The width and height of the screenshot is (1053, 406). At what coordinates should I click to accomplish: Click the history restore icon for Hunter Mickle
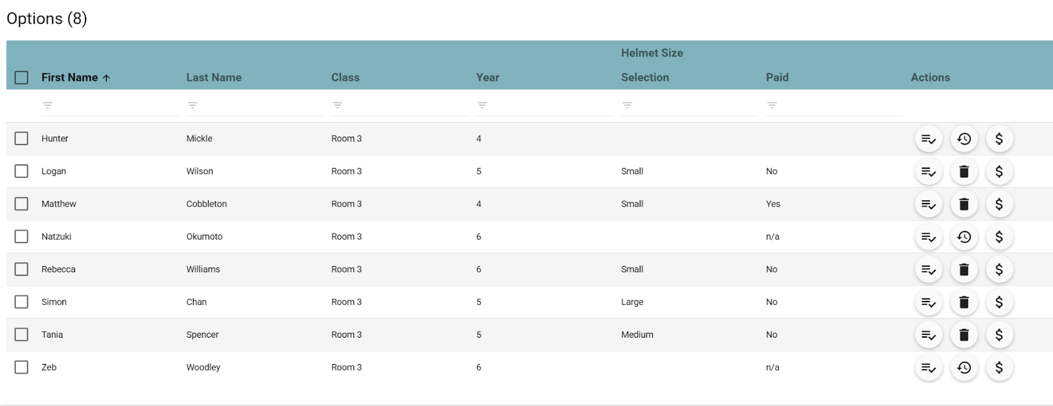pyautogui.click(x=963, y=139)
